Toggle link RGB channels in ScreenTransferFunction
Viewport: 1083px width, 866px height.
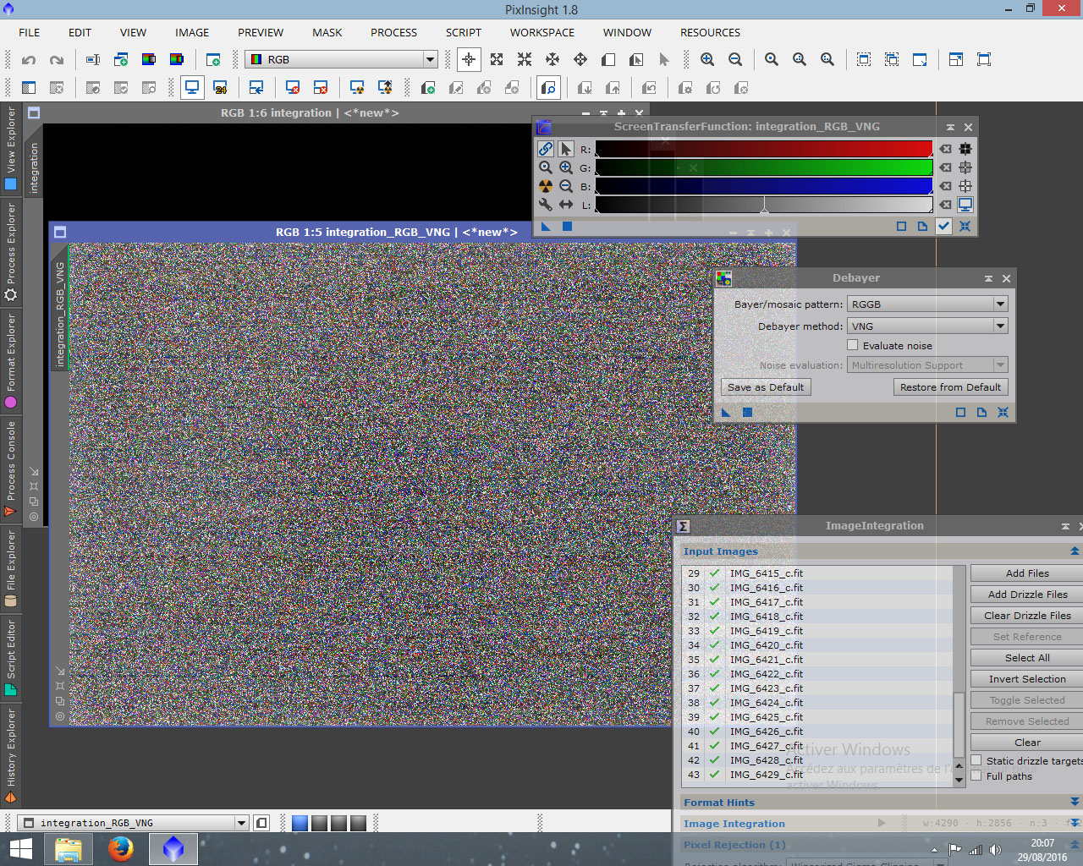546,149
